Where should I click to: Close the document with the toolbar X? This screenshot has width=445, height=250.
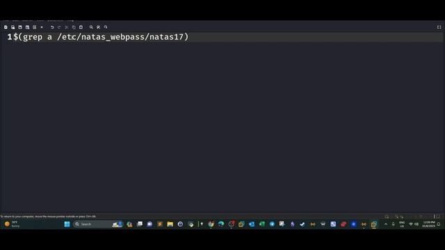pos(42,27)
